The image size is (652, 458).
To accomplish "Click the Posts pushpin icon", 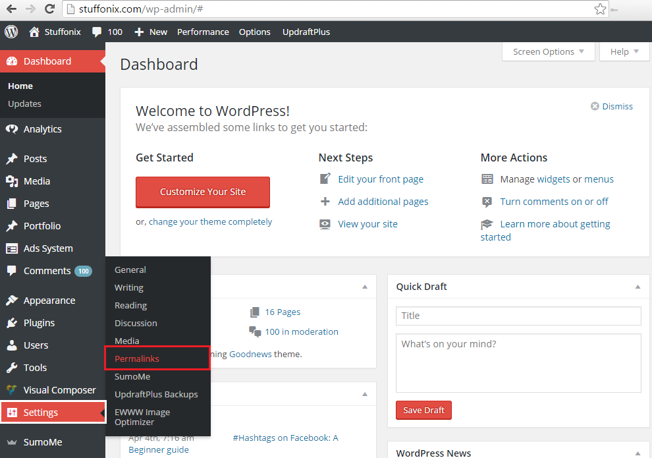I will [12, 159].
